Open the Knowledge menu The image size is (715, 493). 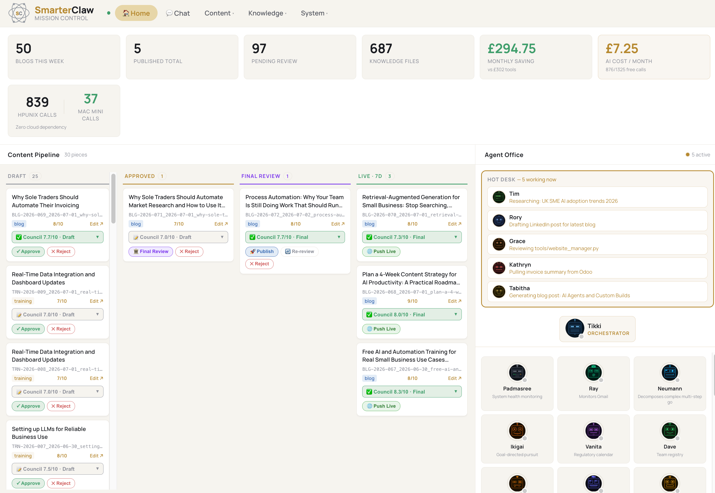point(267,13)
